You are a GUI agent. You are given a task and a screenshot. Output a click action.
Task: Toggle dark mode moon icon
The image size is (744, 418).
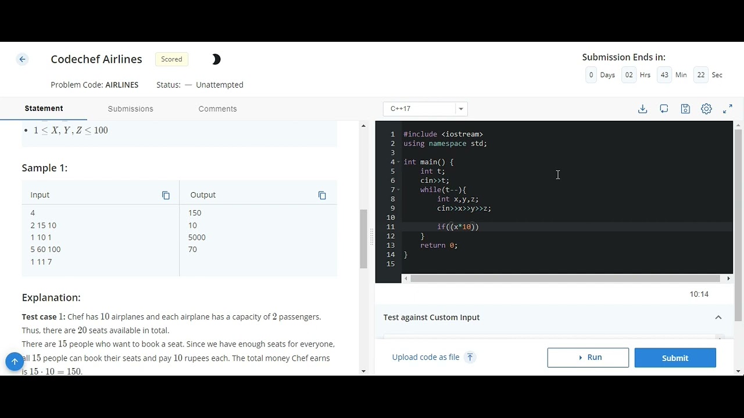click(216, 59)
